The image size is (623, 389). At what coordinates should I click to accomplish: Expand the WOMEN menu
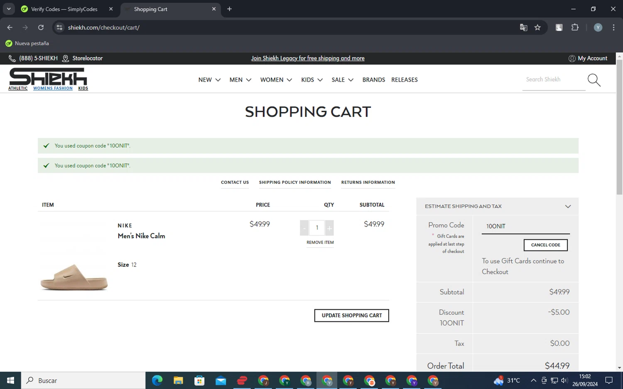pos(276,80)
